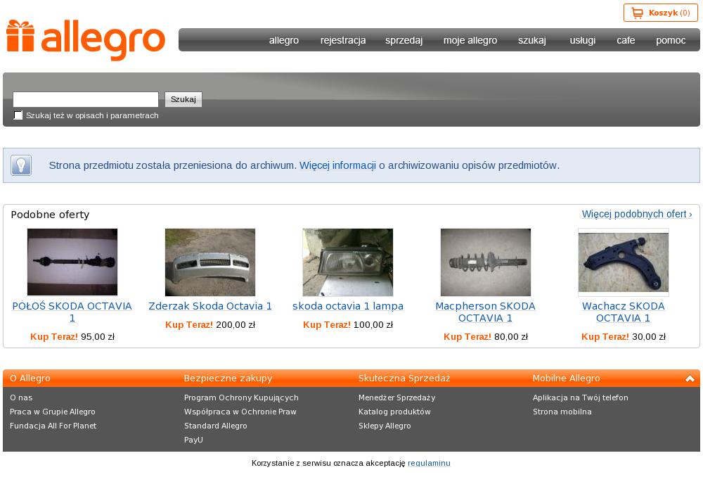Open the PÓŁOŚ SKODA OCTAVIA thumbnail
703x477 pixels.
[72, 262]
